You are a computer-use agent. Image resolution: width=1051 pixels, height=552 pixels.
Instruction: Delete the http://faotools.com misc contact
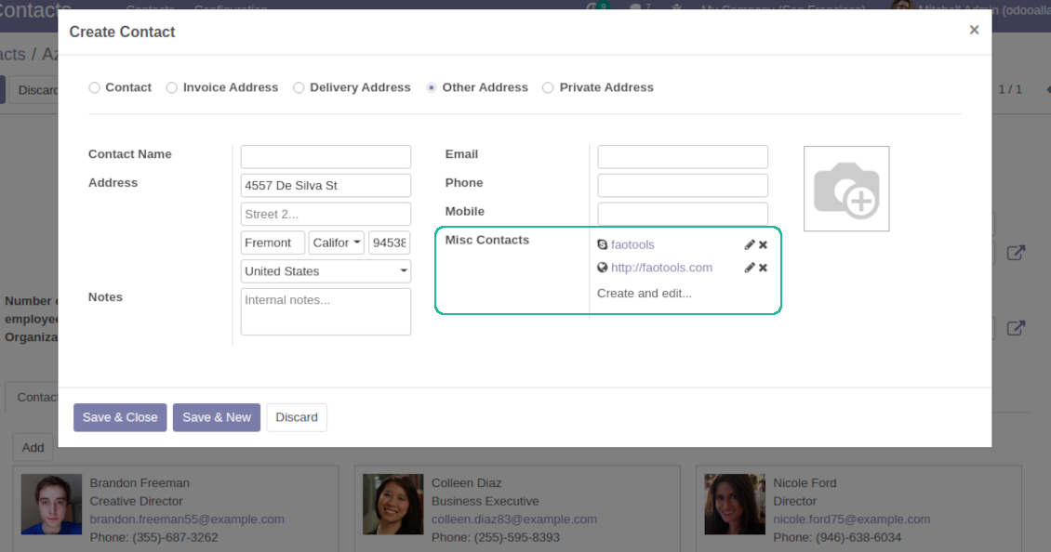click(764, 268)
